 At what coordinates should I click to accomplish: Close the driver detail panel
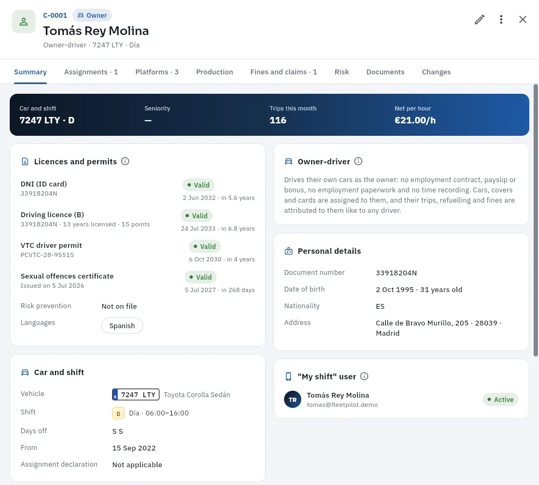[522, 19]
